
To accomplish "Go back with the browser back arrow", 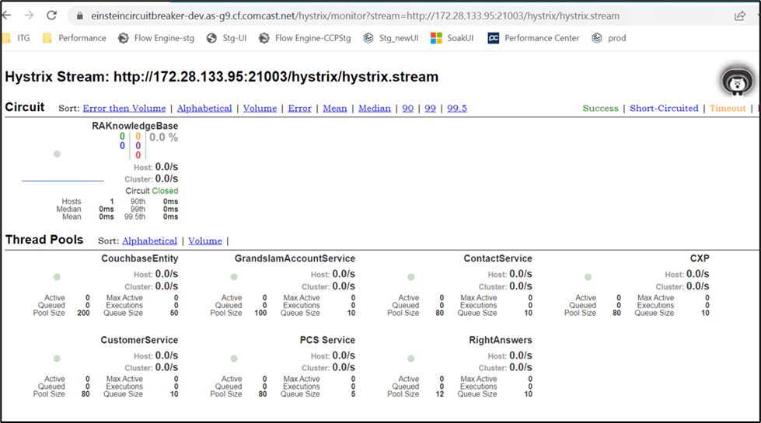I will [6, 16].
